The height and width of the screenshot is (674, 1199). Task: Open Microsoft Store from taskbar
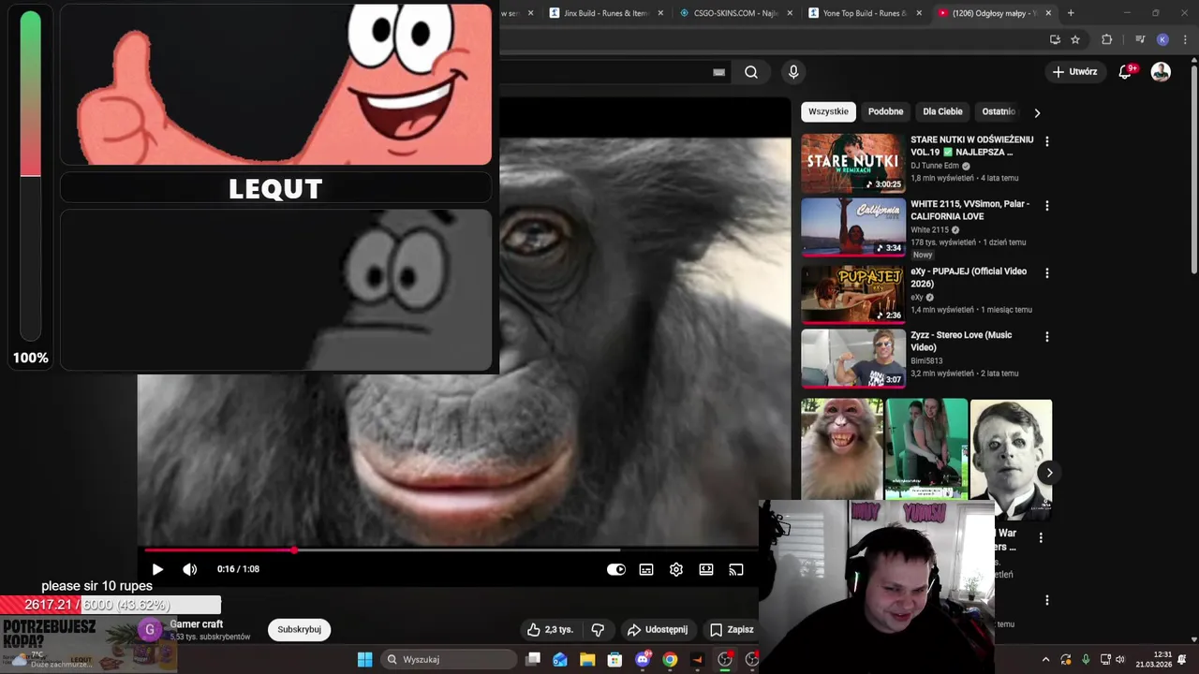click(614, 659)
